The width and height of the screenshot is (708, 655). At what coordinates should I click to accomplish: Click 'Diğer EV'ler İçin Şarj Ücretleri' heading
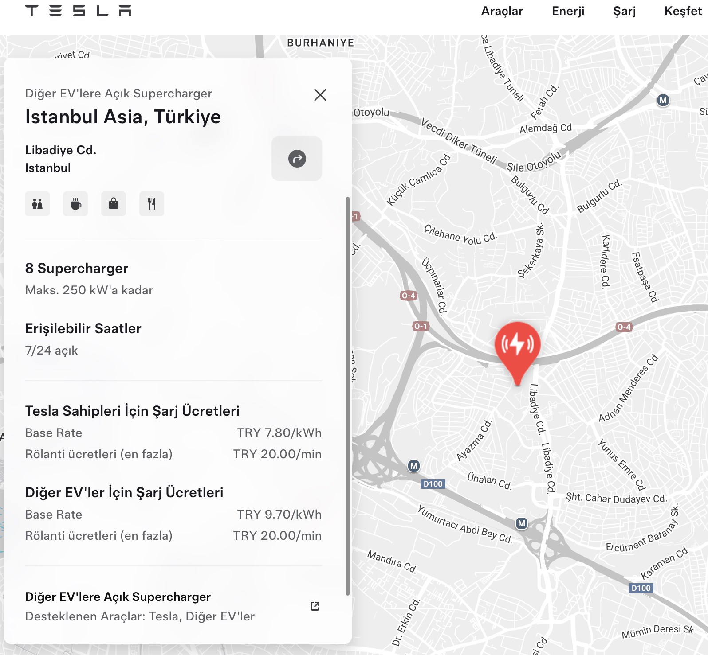pyautogui.click(x=124, y=492)
